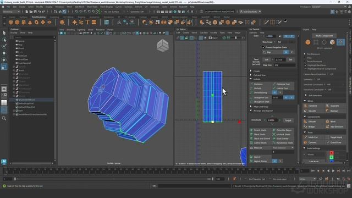Open the Mesh Tools menu
352x198 pixels.
[x=92, y=7]
